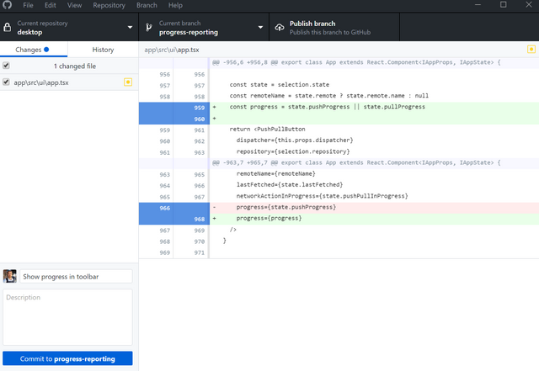Switch to the History tab

coord(103,50)
